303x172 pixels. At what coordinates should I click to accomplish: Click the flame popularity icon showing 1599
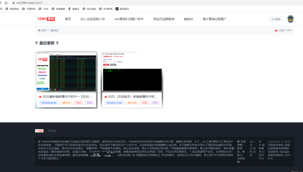click(x=276, y=31)
